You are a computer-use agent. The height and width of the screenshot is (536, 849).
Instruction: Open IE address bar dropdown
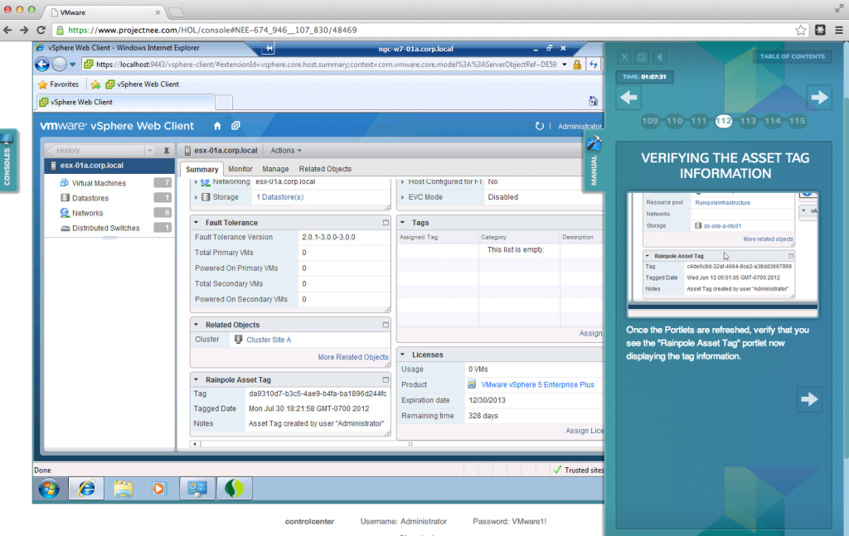pos(564,65)
